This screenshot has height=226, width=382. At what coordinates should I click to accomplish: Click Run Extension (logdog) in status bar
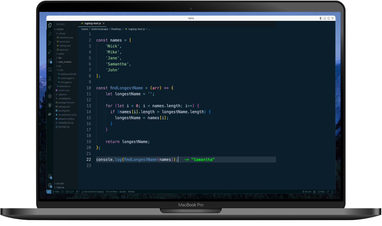pos(92,192)
